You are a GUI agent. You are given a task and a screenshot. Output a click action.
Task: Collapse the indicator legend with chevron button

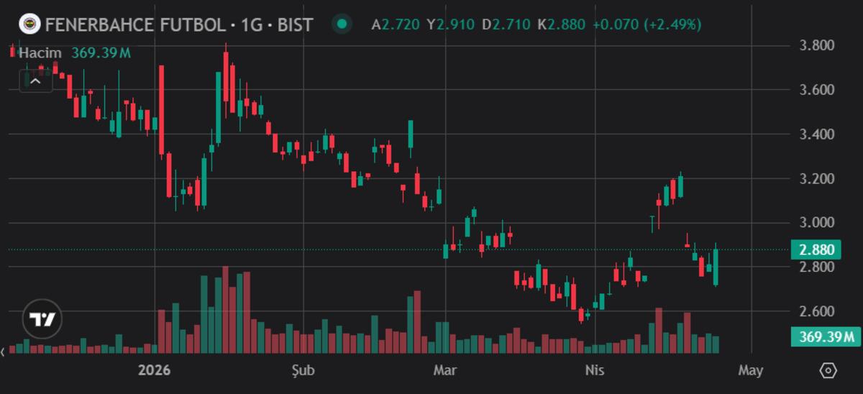point(36,81)
